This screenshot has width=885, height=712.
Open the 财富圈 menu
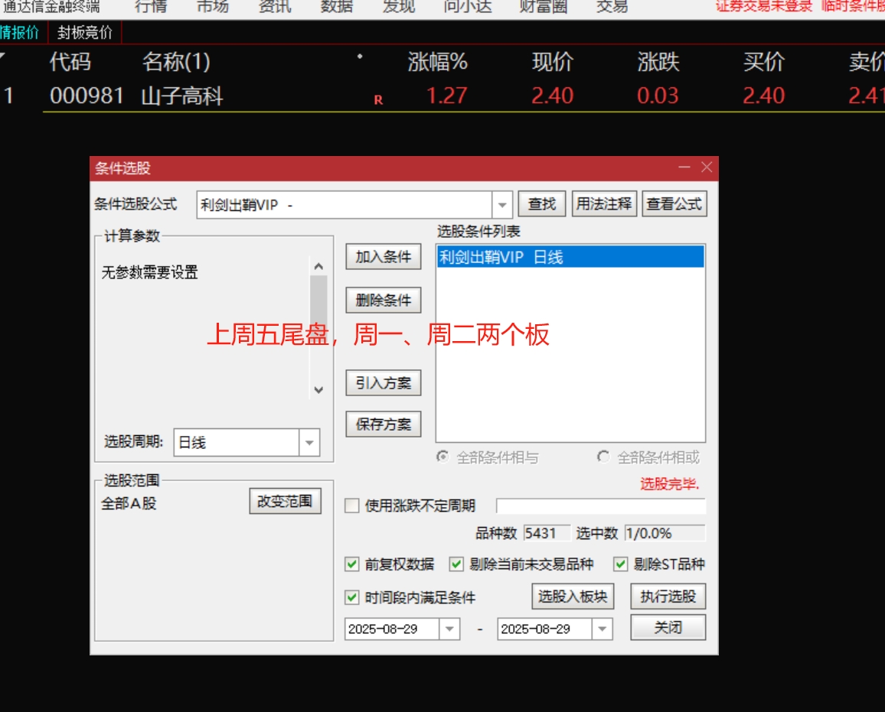[543, 6]
